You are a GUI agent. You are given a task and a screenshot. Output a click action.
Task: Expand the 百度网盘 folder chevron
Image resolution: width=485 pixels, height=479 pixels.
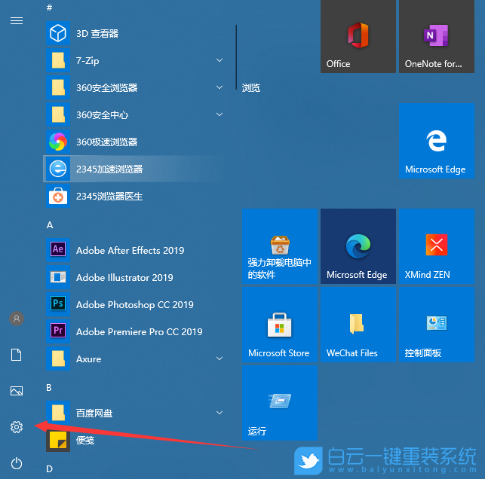[x=219, y=413]
